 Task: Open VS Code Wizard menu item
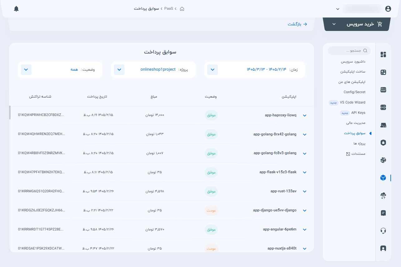353,102
